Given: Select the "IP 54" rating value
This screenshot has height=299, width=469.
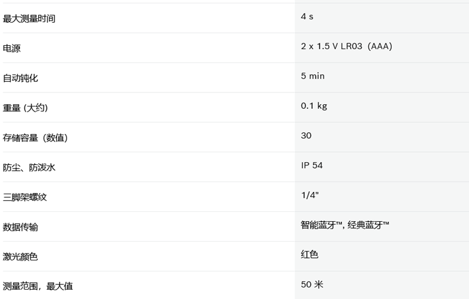Looking at the screenshot, I should point(312,166).
